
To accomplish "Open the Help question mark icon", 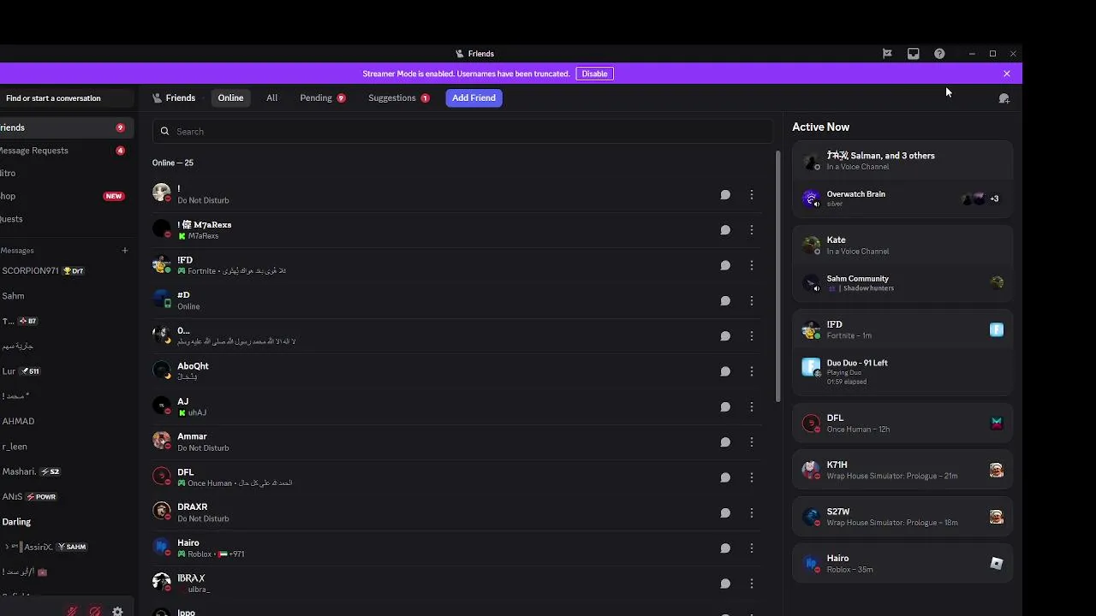I will coord(939,53).
